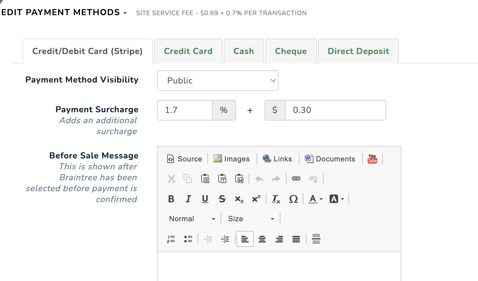Apply italic formatting

coord(188,199)
